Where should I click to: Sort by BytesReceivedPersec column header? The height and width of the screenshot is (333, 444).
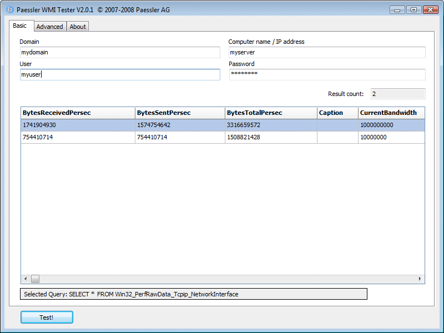pos(78,113)
